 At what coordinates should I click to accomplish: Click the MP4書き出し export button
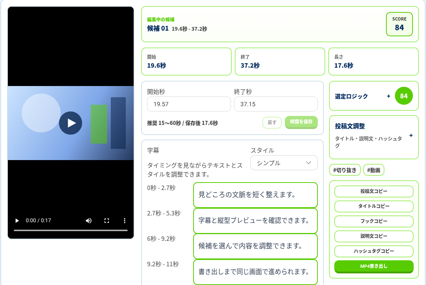point(374,267)
